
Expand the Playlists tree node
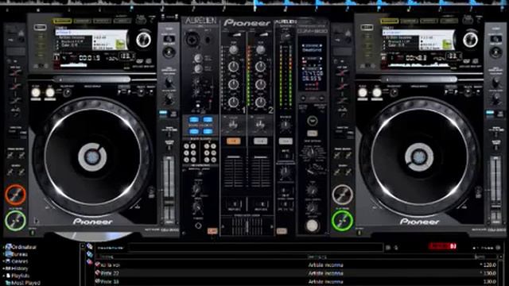(x=3, y=276)
